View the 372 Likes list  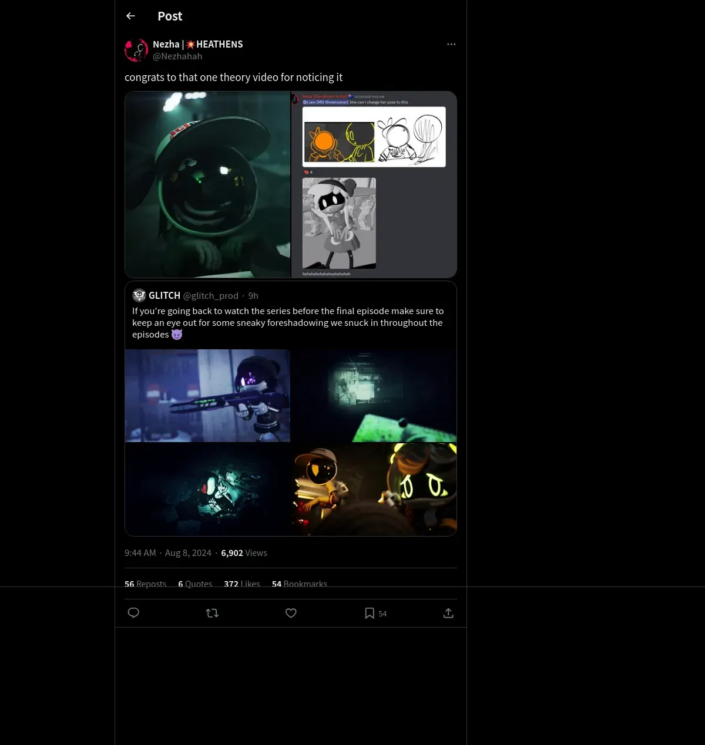pos(242,584)
